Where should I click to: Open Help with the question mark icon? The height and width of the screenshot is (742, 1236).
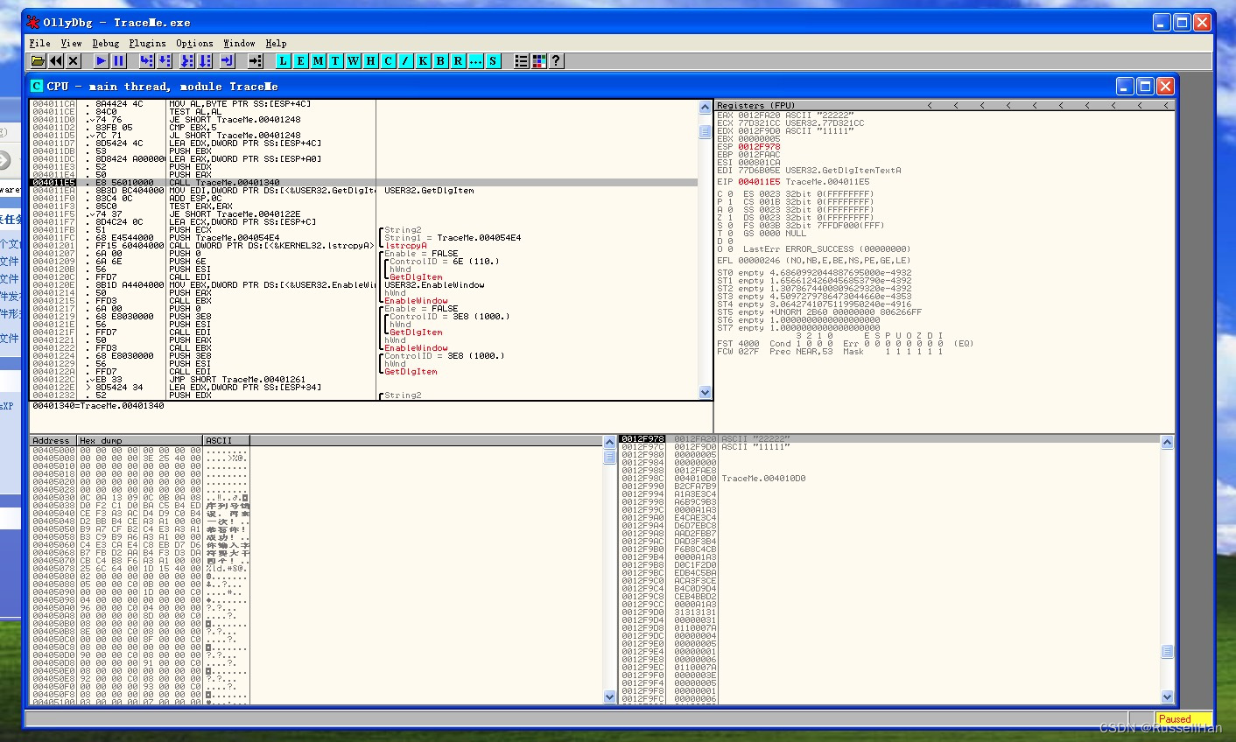[556, 61]
